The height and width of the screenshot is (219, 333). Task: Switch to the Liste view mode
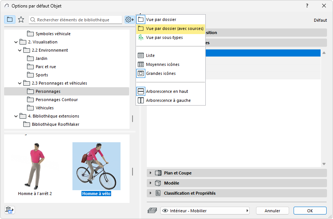point(150,55)
